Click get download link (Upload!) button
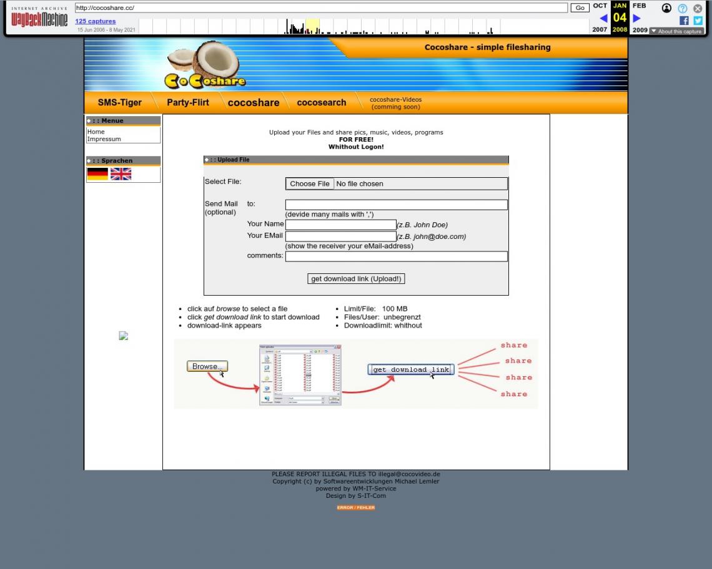 pyautogui.click(x=356, y=279)
